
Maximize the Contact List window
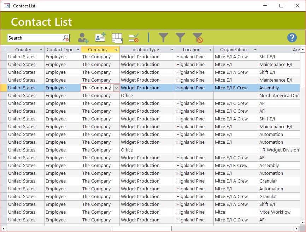click(281, 6)
